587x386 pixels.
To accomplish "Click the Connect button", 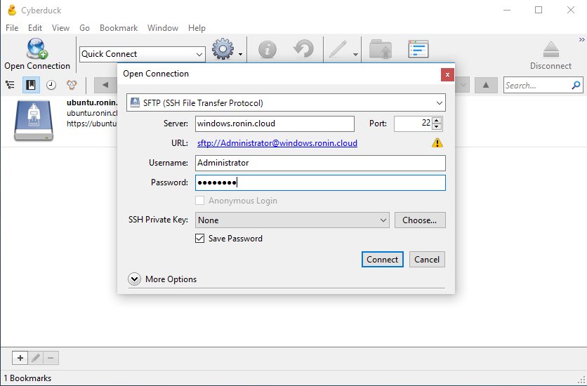I will pos(382,260).
